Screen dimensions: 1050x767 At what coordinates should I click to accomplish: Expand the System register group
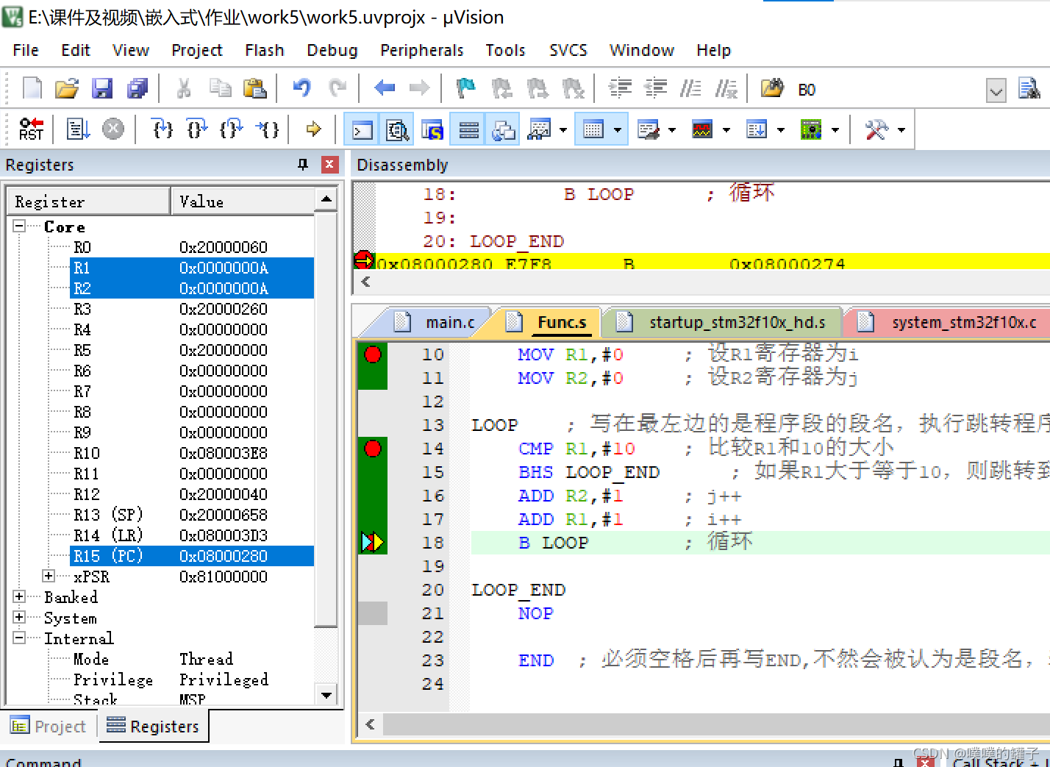20,617
